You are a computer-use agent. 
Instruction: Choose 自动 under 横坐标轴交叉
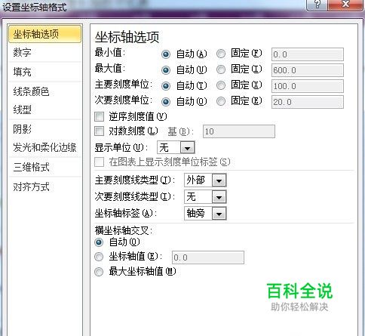[99, 242]
